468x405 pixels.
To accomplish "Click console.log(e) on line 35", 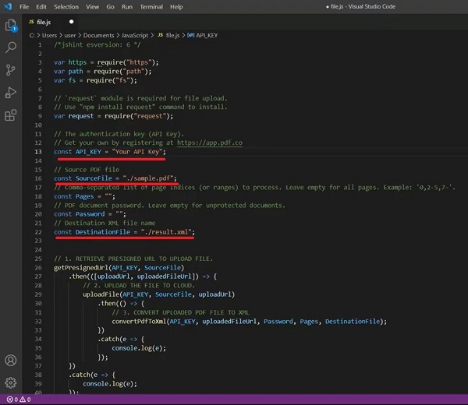I will [139, 348].
